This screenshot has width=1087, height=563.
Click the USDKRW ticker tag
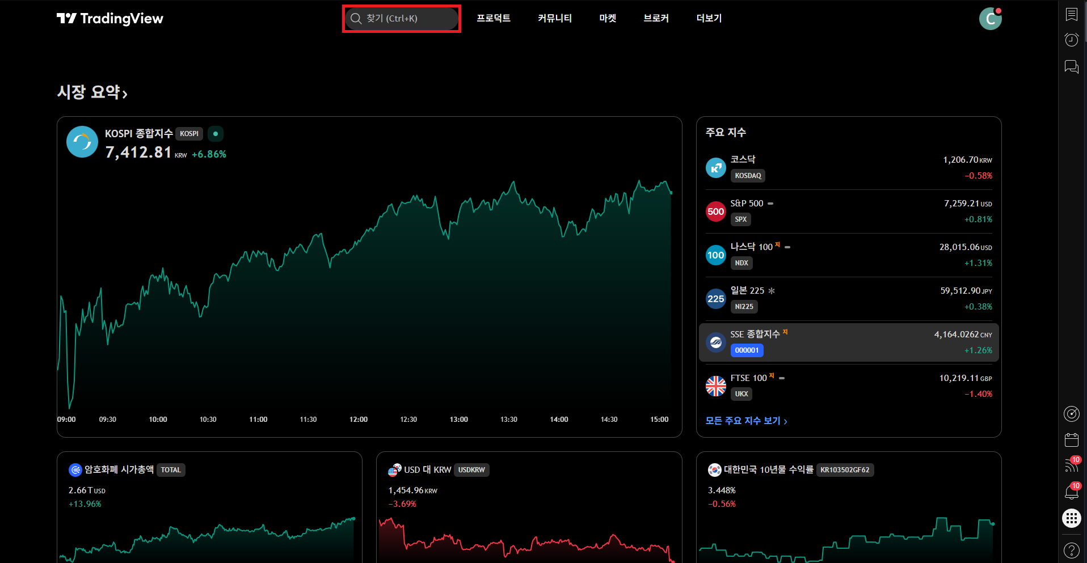(471, 470)
